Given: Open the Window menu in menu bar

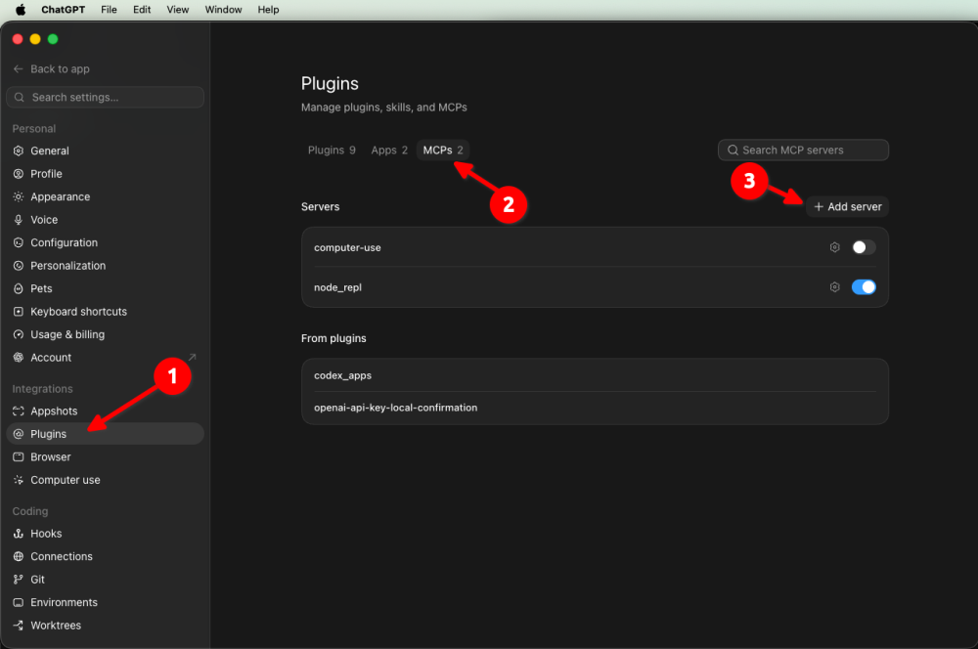Looking at the screenshot, I should 223,10.
